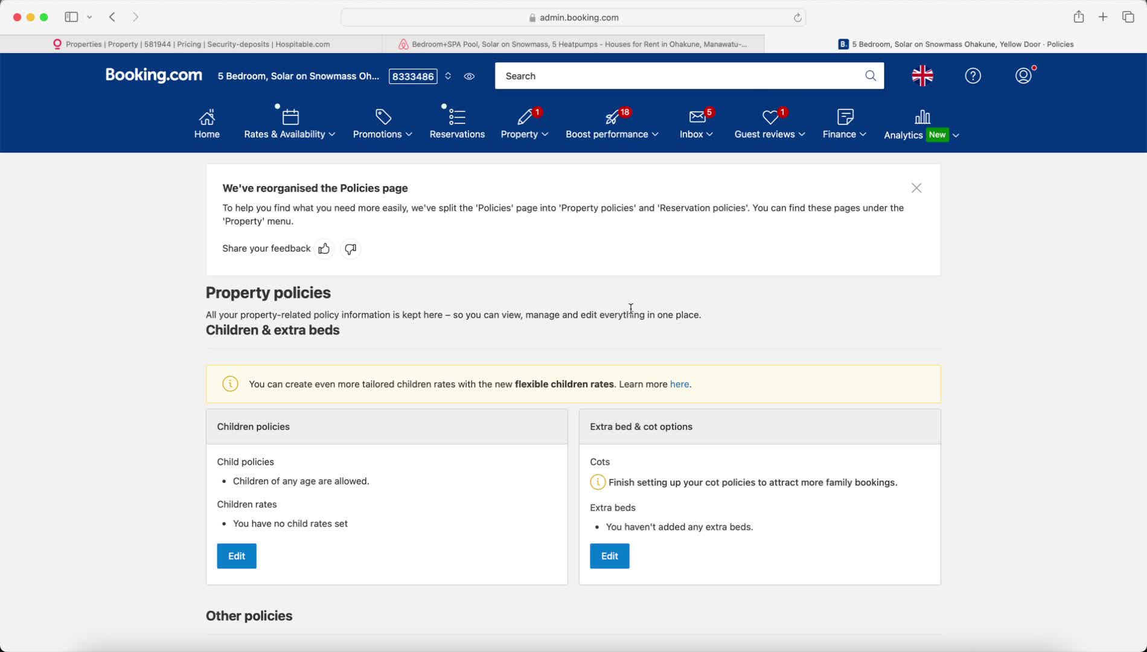
Task: Go forward in Safari history
Action: click(x=136, y=17)
